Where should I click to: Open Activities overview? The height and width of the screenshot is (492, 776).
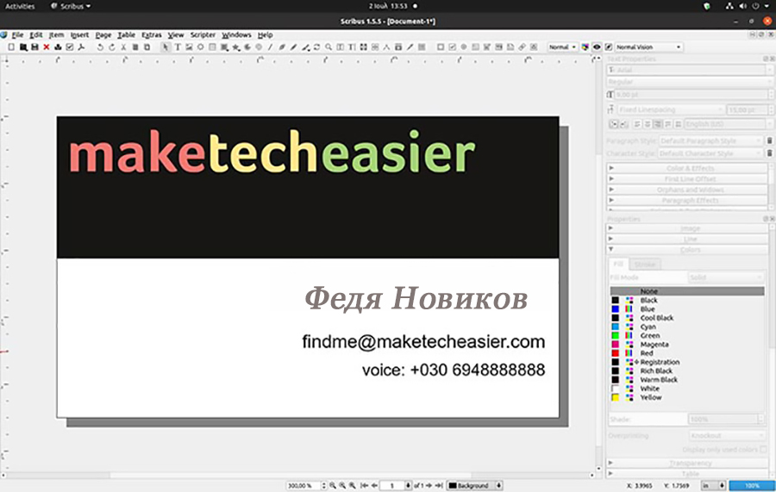tap(21, 6)
